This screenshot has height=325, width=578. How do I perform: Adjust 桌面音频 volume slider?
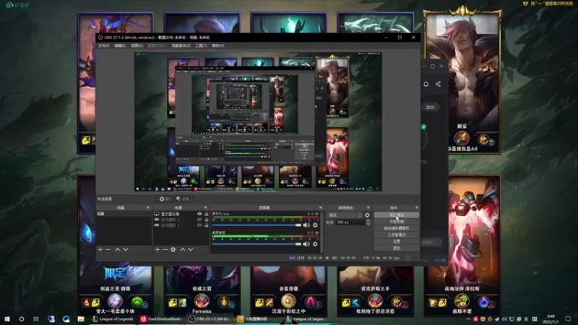click(x=256, y=244)
